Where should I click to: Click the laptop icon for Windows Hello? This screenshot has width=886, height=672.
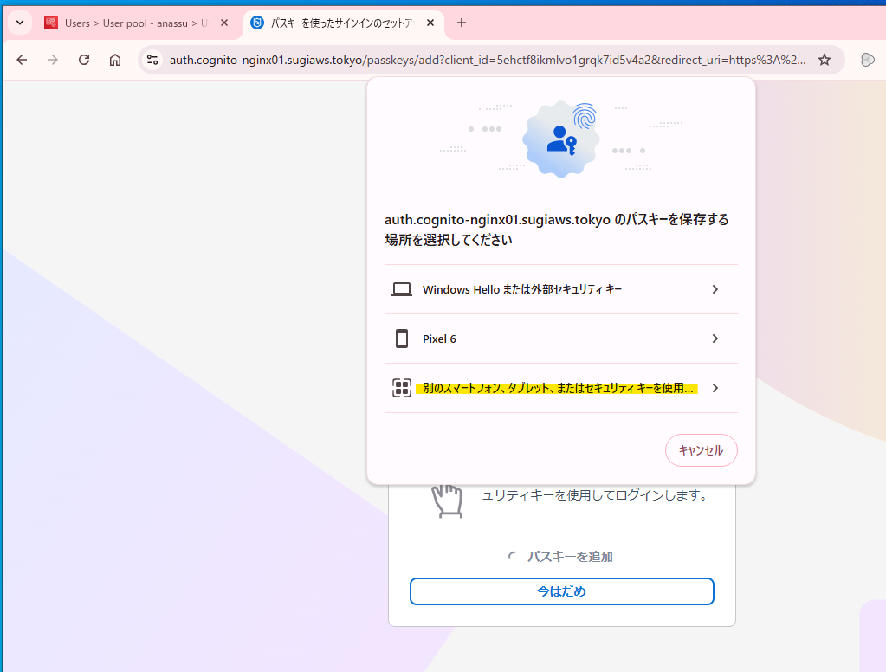[x=402, y=289]
